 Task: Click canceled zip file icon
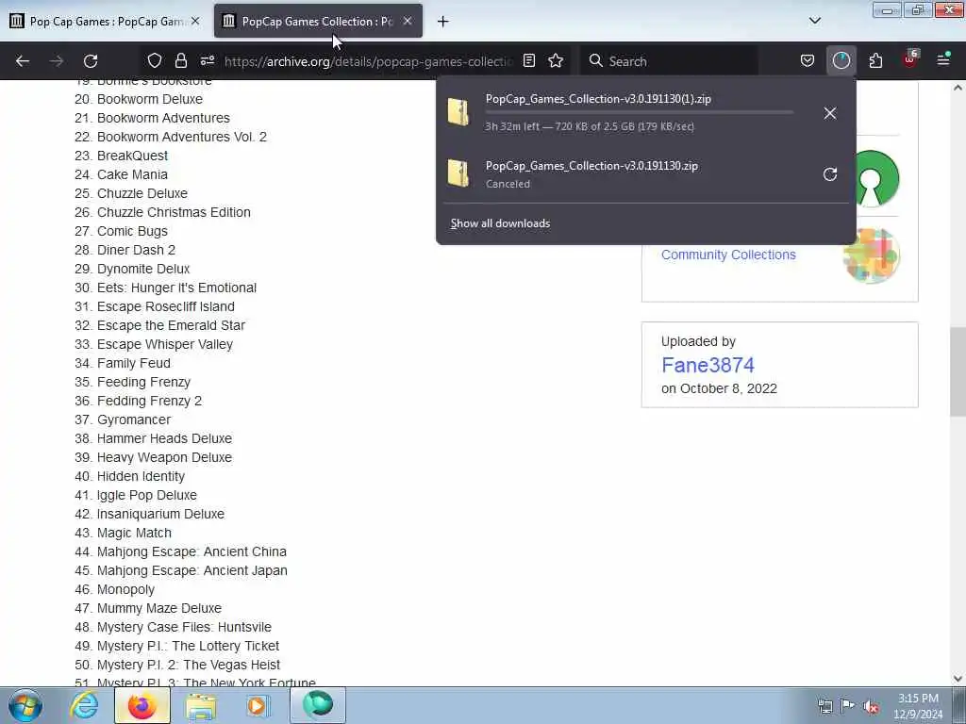click(458, 173)
